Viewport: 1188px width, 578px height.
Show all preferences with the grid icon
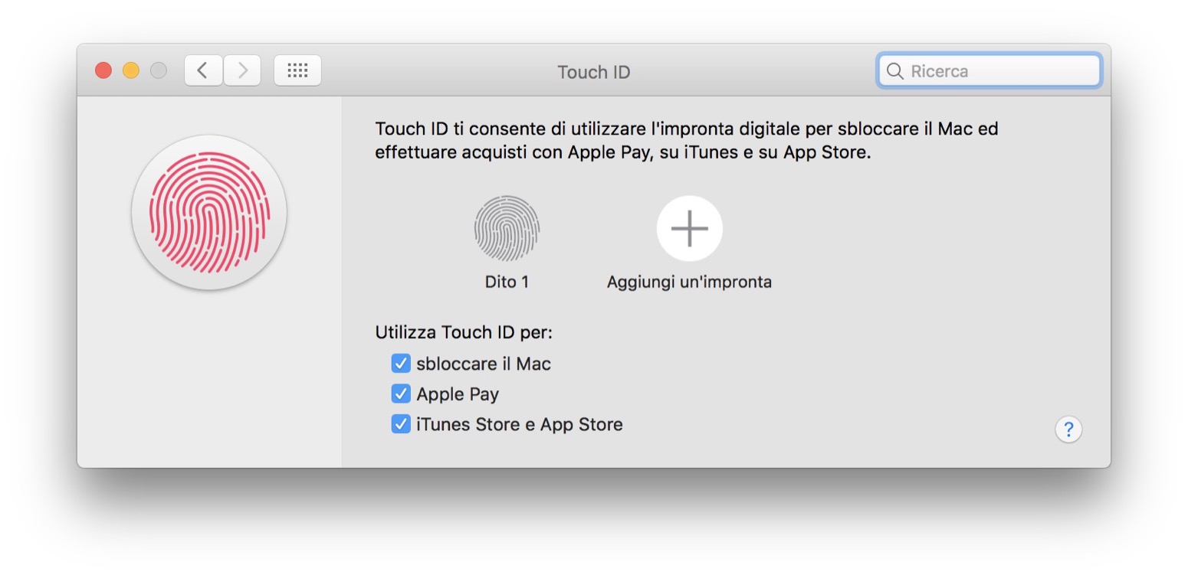297,71
